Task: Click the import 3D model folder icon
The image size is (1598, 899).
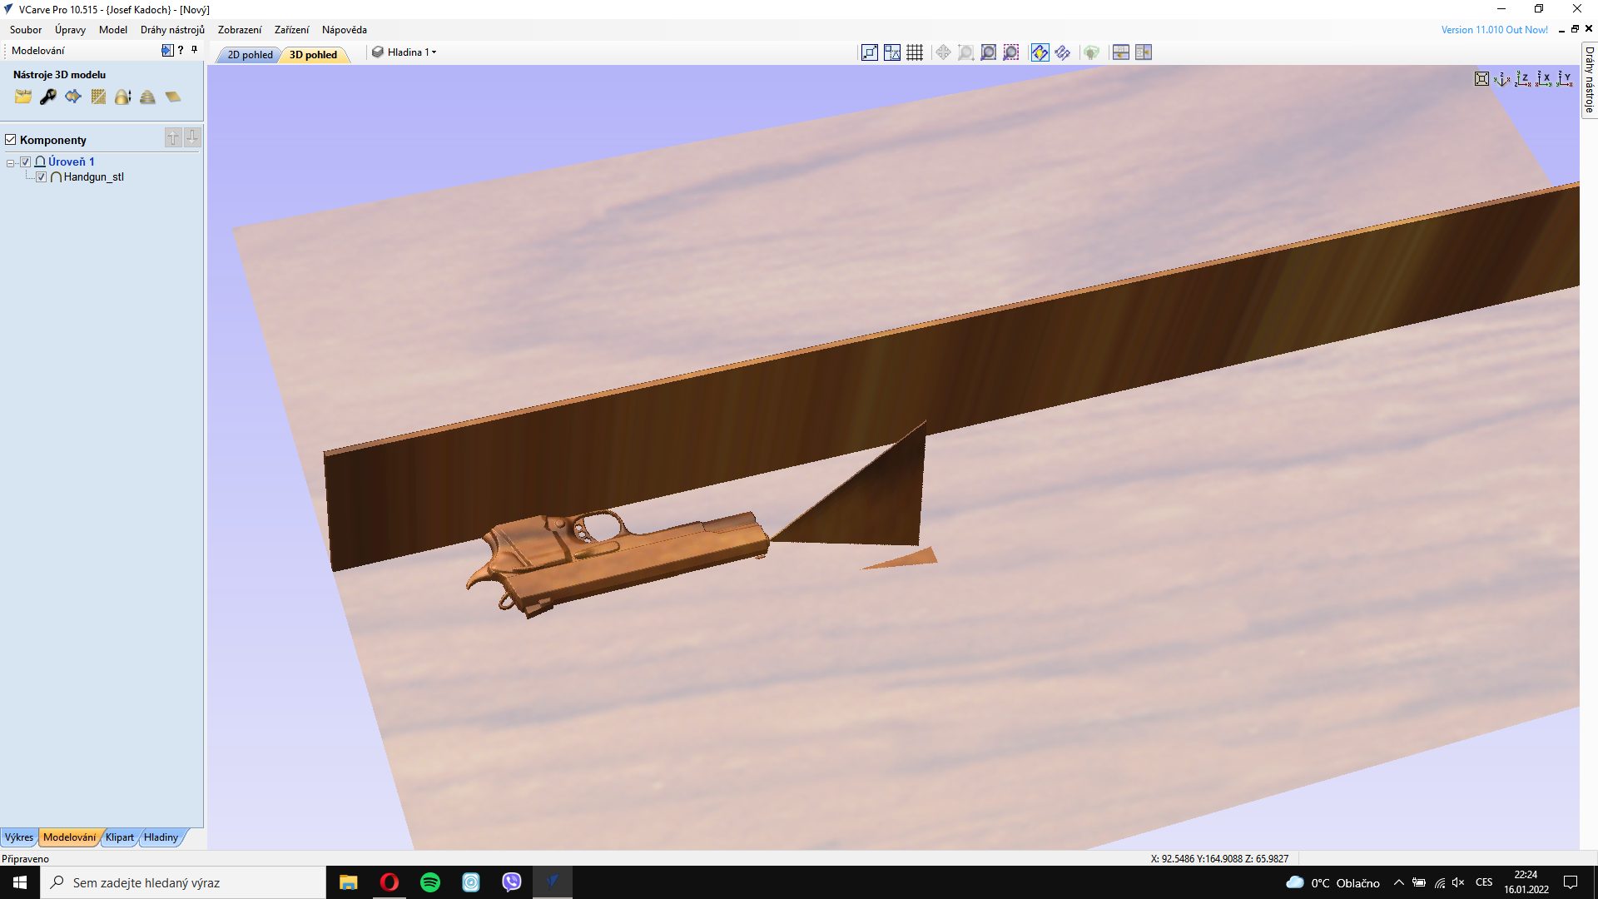Action: pyautogui.click(x=23, y=97)
